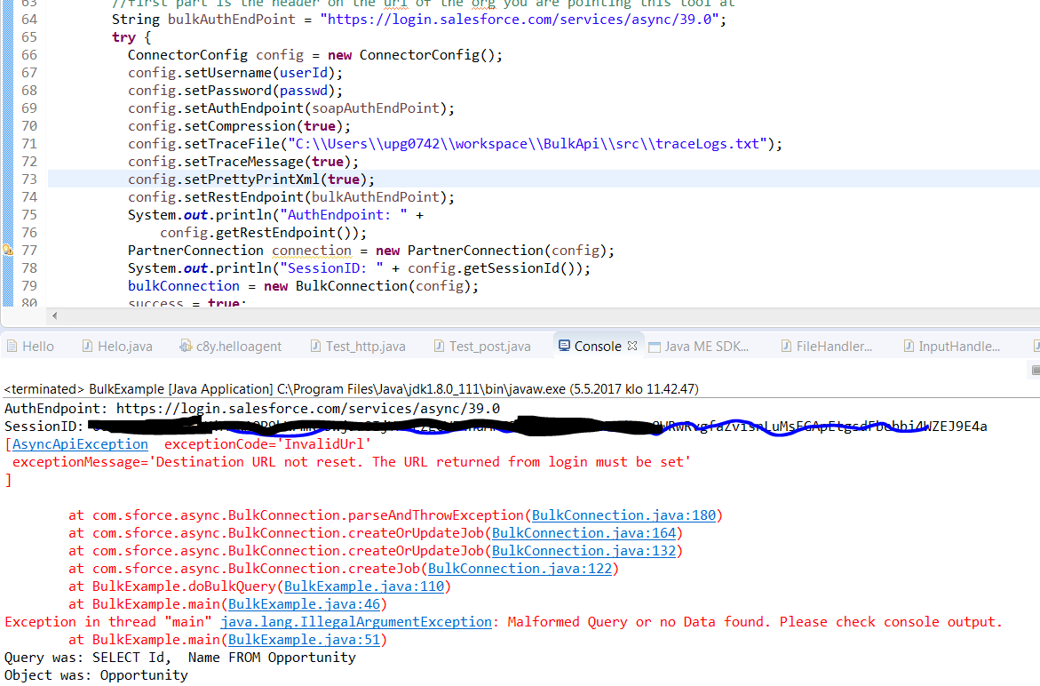Viewport: 1040px width, 686px height.
Task: Click 'Query was: SELECT Id, Name' line
Action: tap(179, 658)
